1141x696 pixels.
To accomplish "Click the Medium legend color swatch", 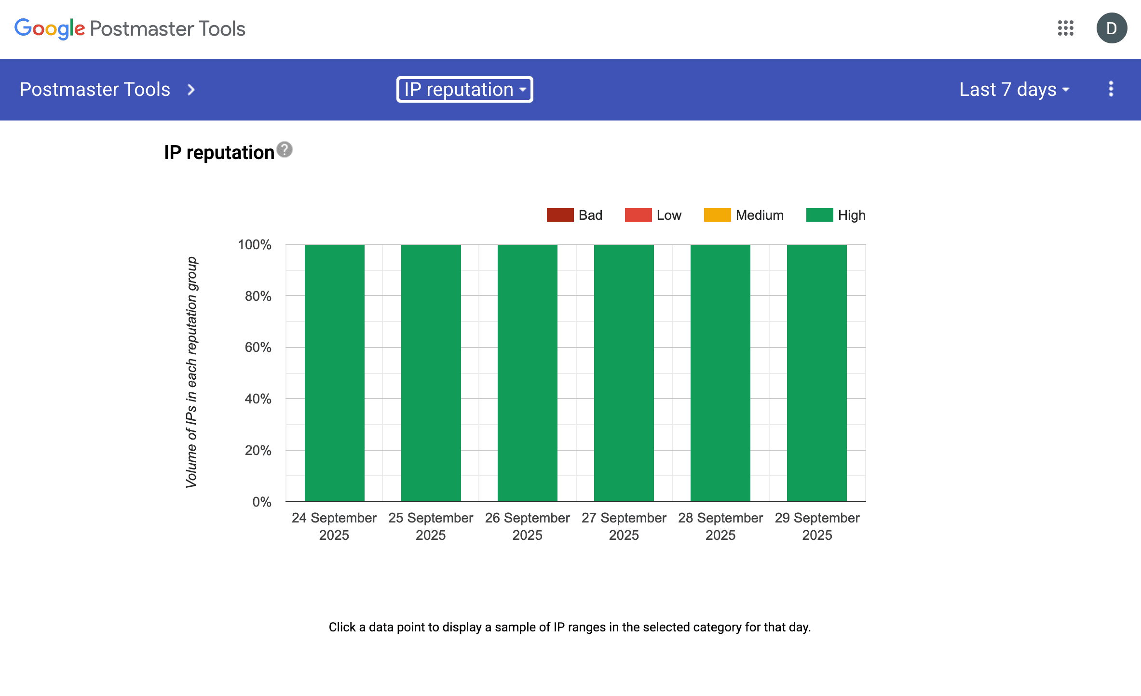I will [x=717, y=215].
